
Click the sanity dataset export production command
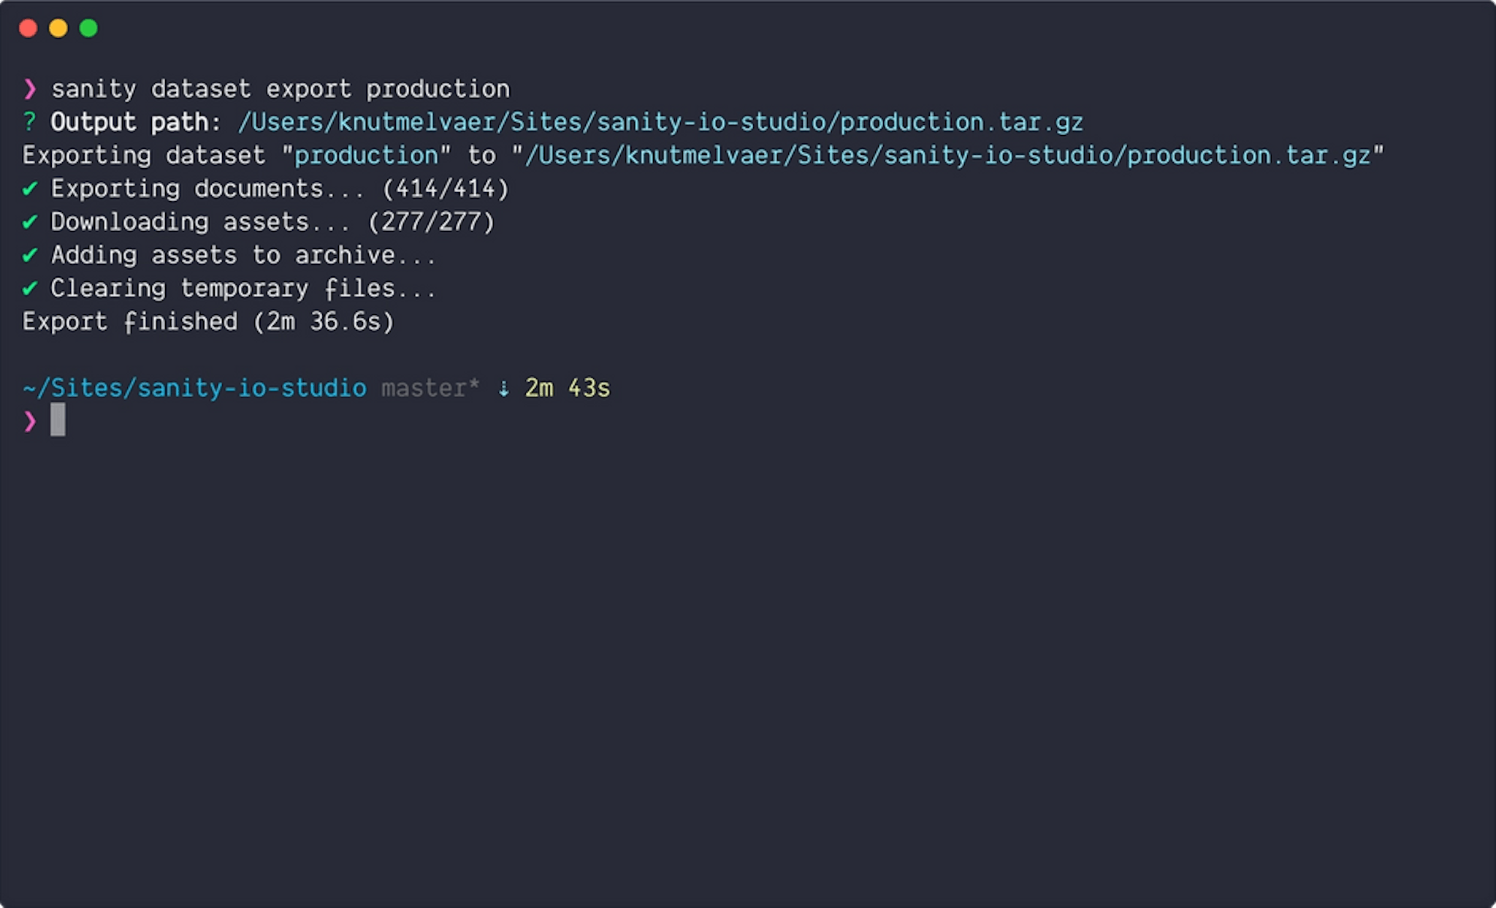(x=280, y=89)
